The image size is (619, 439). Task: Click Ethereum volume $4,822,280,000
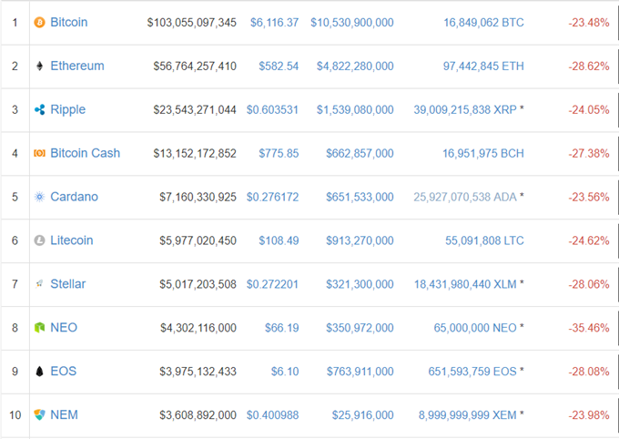point(355,66)
